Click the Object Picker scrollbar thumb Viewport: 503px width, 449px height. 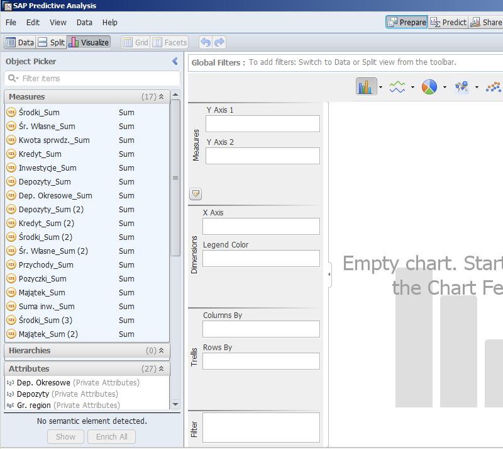click(175, 178)
